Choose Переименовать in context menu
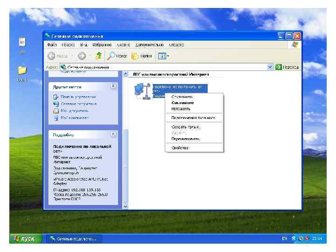 (194, 139)
